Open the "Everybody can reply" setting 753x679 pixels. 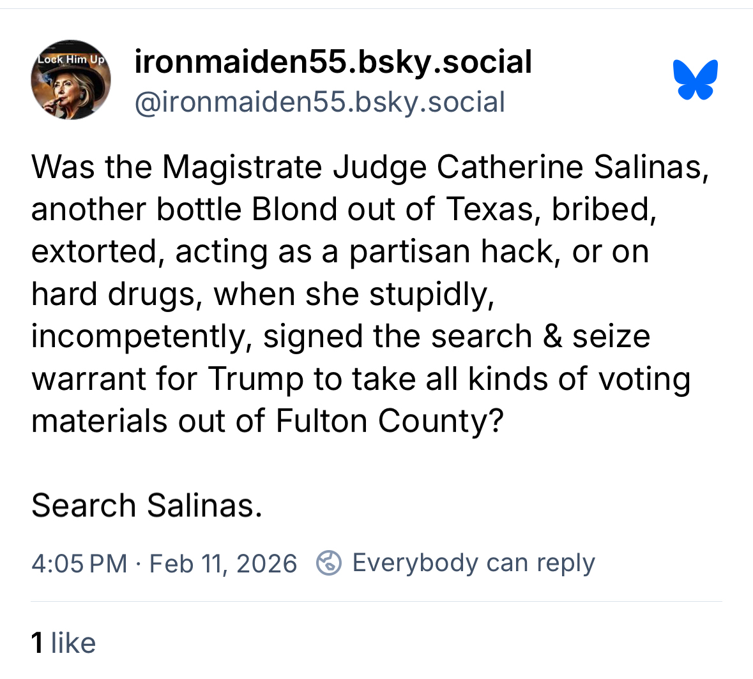[x=473, y=563]
